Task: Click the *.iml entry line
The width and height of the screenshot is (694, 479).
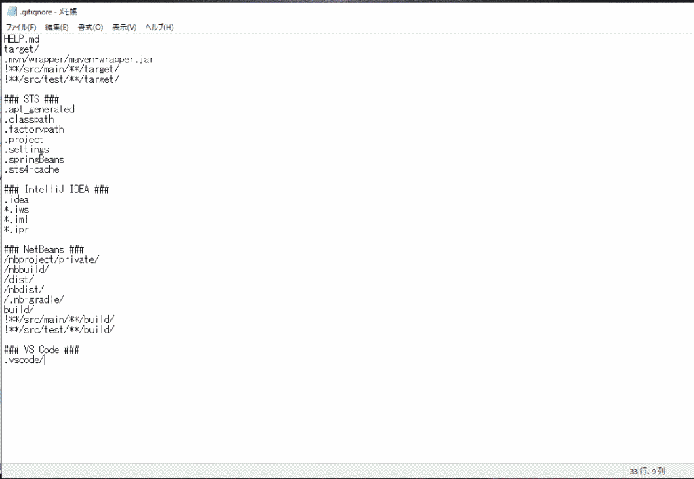Action: [x=17, y=220]
